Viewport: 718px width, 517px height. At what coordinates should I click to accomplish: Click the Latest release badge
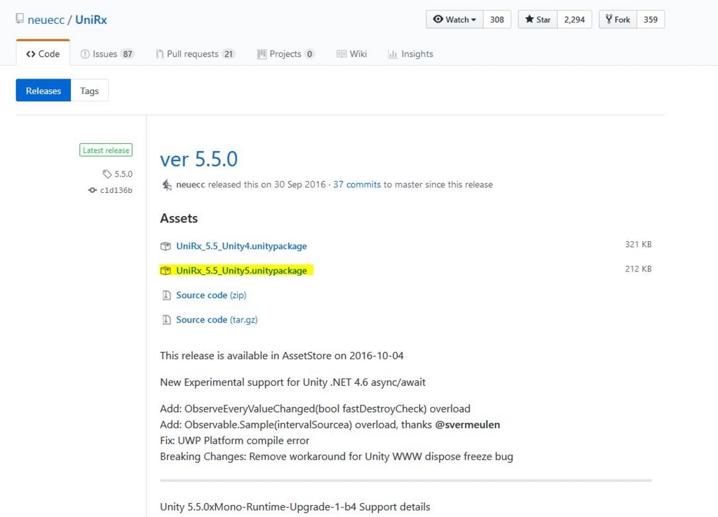(106, 150)
